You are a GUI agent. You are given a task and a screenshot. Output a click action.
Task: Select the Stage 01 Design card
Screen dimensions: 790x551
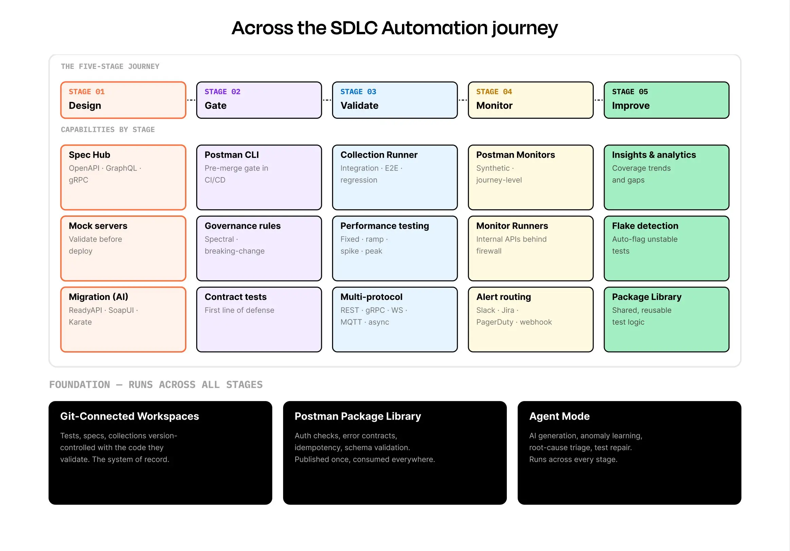[x=123, y=100]
